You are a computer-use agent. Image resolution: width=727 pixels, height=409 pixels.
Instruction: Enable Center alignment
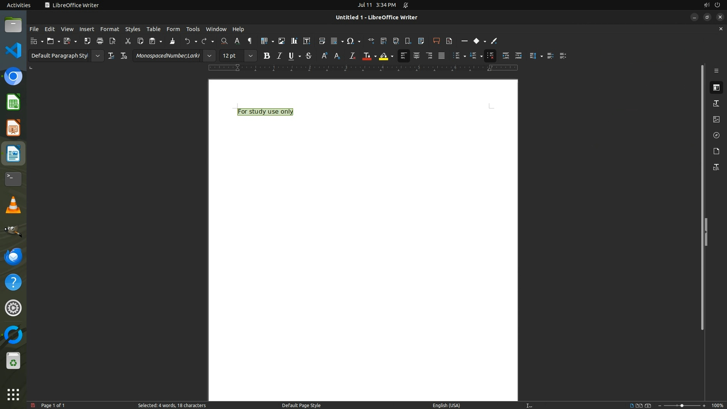click(416, 56)
